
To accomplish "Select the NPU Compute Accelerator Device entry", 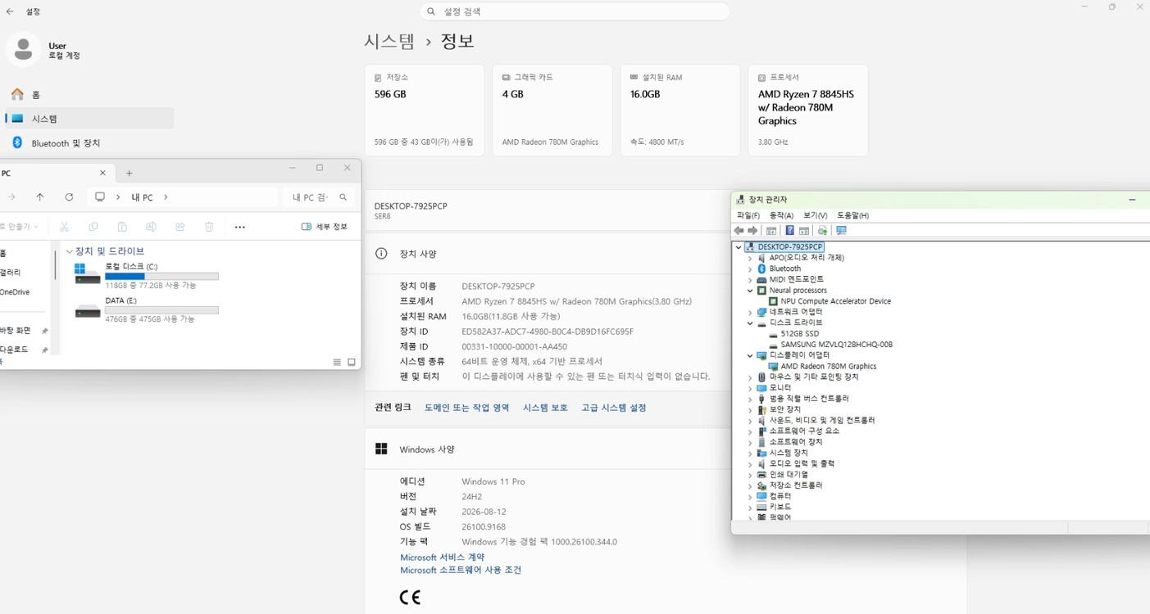I will point(835,301).
